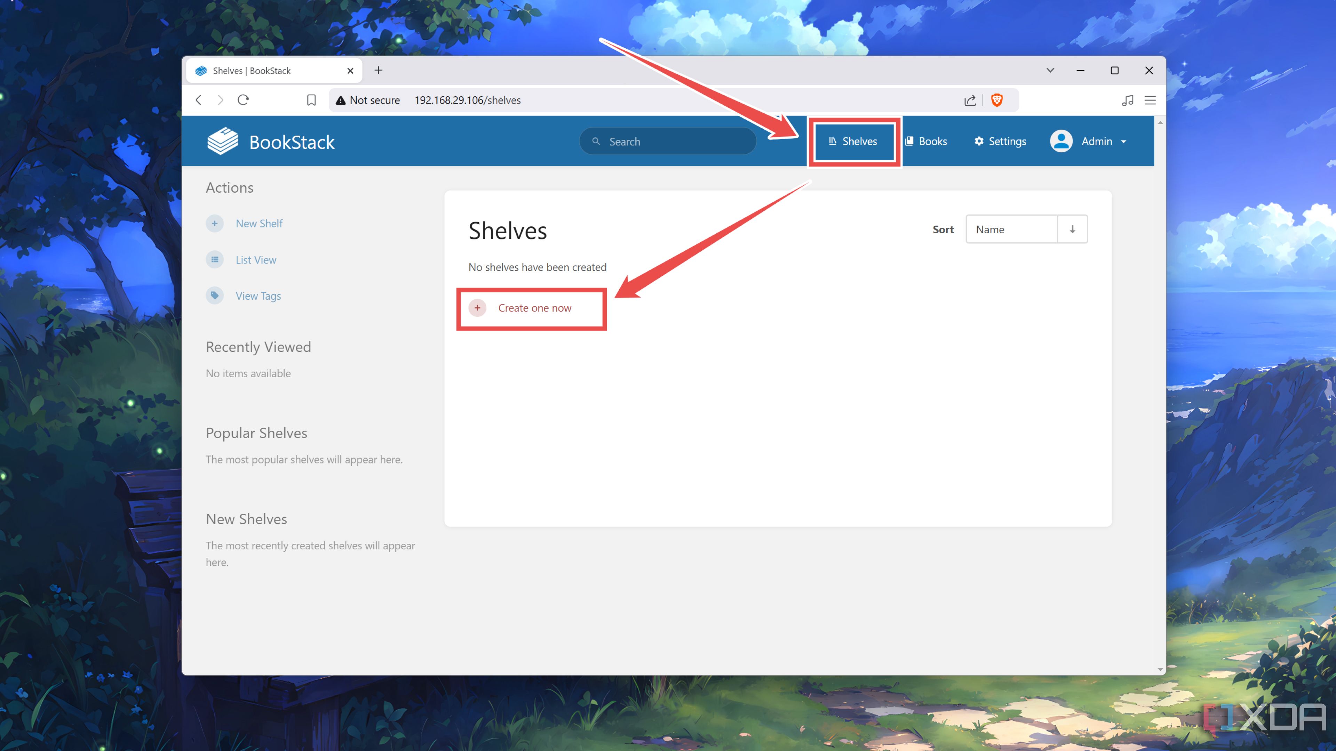
Task: Click the View Tags link in sidebar
Action: (258, 295)
